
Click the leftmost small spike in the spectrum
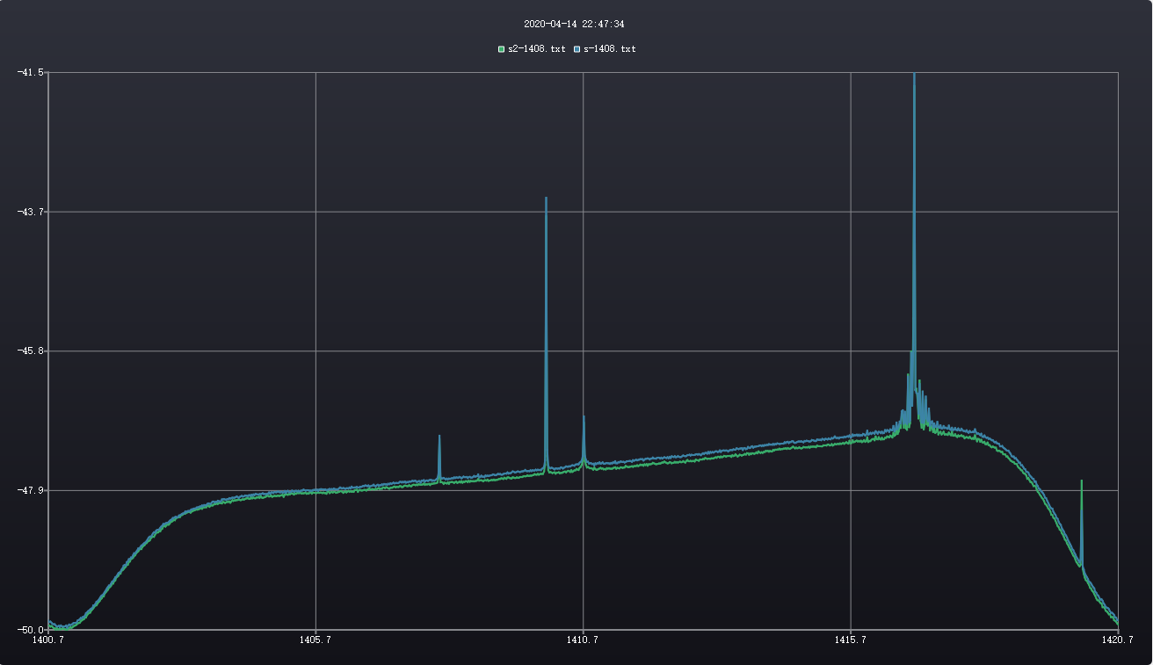tap(439, 437)
